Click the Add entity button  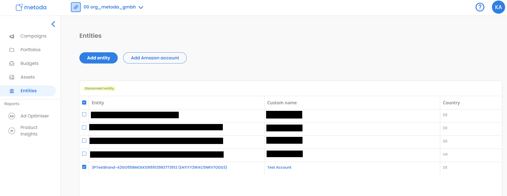[x=99, y=58]
